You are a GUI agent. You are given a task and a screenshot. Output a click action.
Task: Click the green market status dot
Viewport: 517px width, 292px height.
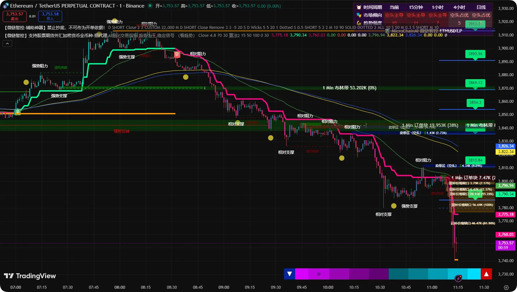point(150,6)
